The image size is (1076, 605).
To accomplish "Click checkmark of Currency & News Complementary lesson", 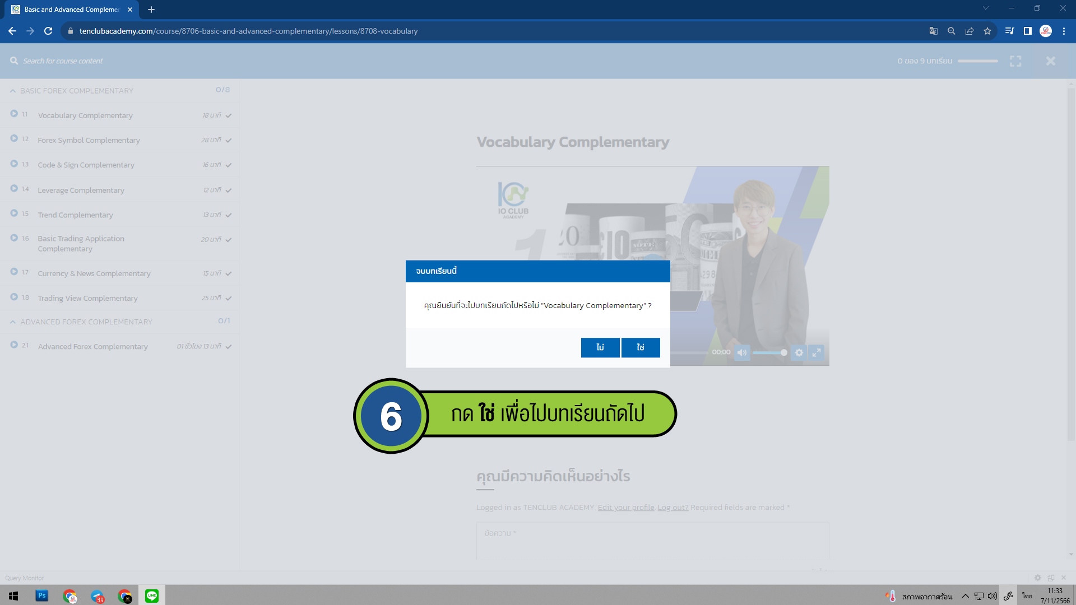I will [x=229, y=273].
